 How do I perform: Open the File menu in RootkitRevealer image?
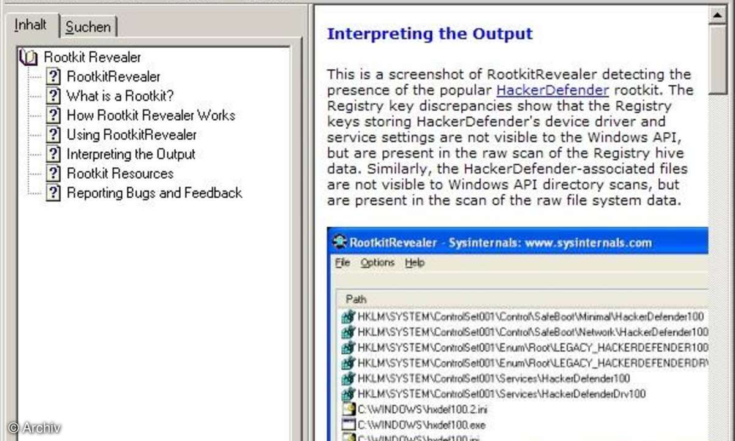pos(343,263)
